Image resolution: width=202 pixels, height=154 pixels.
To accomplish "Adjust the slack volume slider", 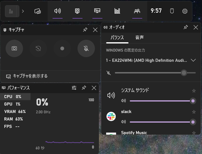I will click(x=160, y=122).
